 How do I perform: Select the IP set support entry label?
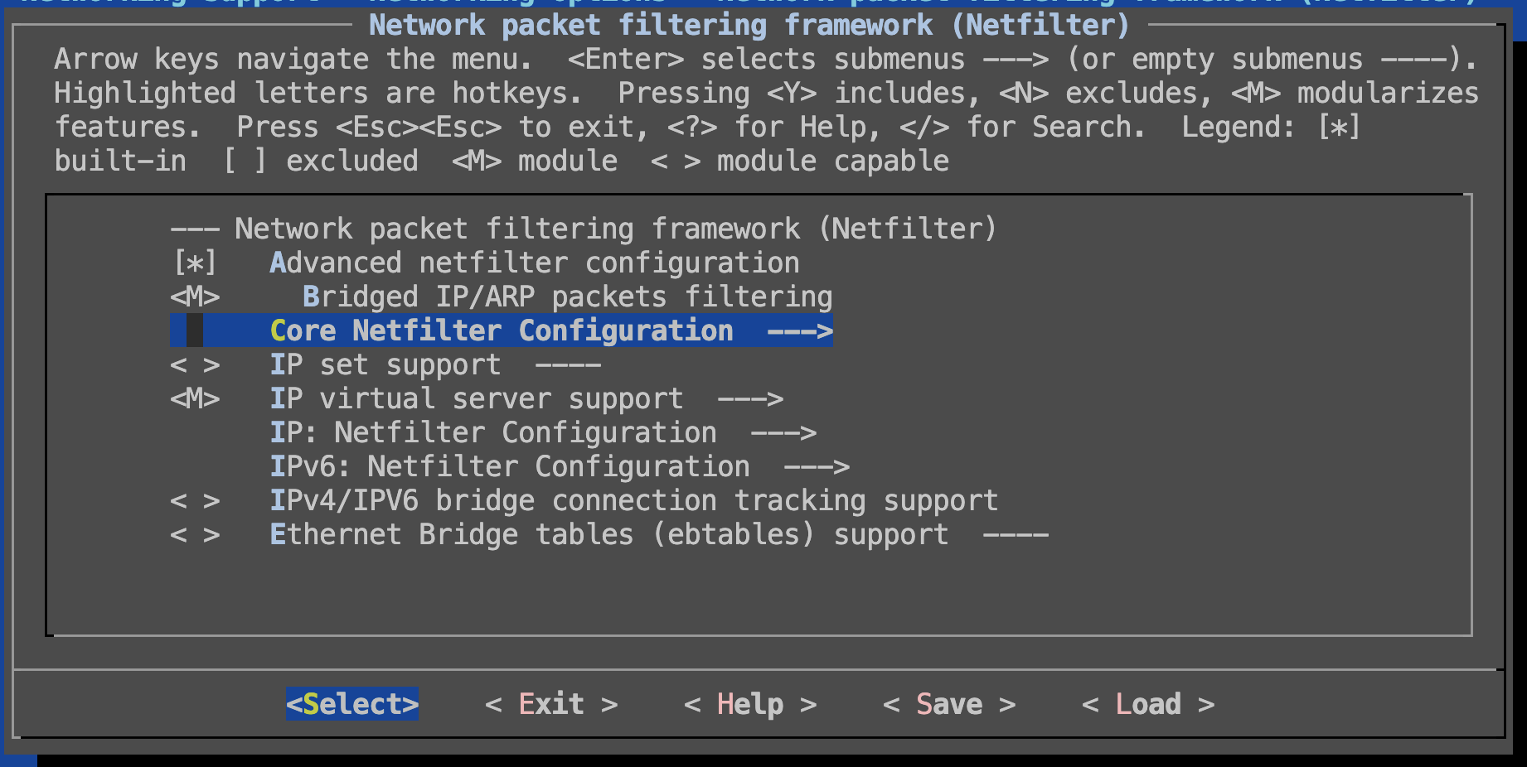[385, 365]
